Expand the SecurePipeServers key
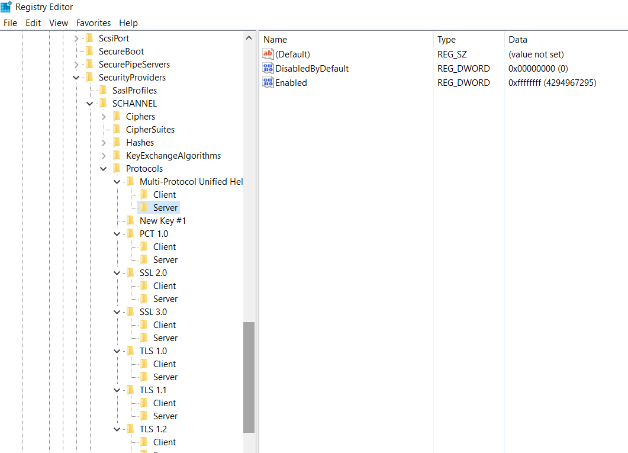Viewport: 628px width, 453px height. pos(76,65)
